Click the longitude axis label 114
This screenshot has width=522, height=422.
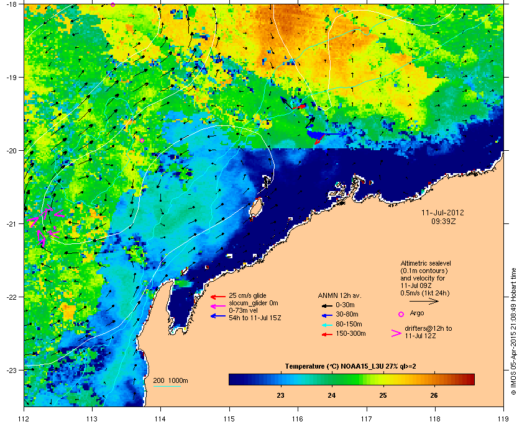(x=160, y=419)
